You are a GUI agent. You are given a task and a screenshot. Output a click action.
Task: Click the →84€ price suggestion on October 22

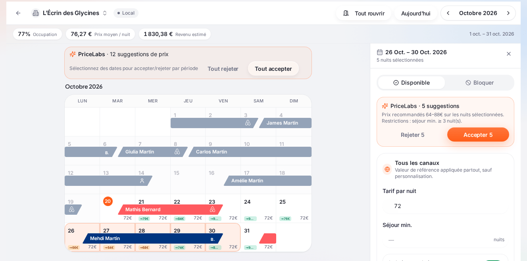click(179, 219)
